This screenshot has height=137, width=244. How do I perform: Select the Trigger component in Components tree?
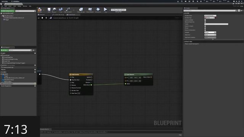tap(7, 20)
